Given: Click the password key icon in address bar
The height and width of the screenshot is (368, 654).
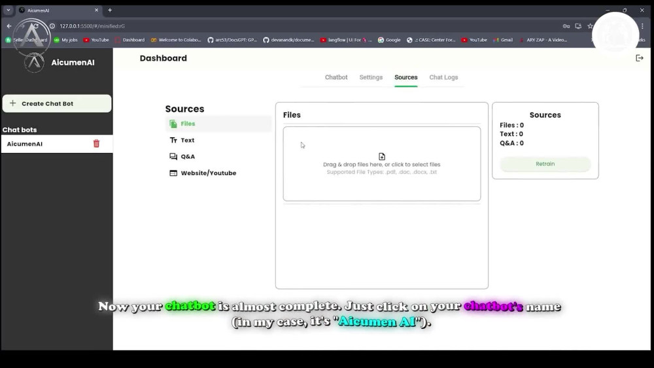Looking at the screenshot, I should (x=566, y=26).
